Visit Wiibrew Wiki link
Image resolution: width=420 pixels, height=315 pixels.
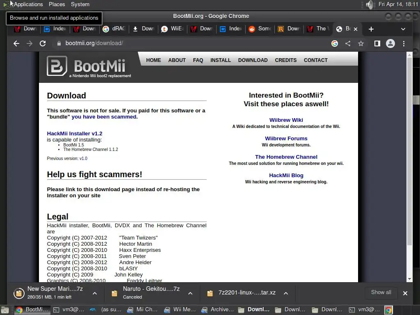pyautogui.click(x=286, y=120)
